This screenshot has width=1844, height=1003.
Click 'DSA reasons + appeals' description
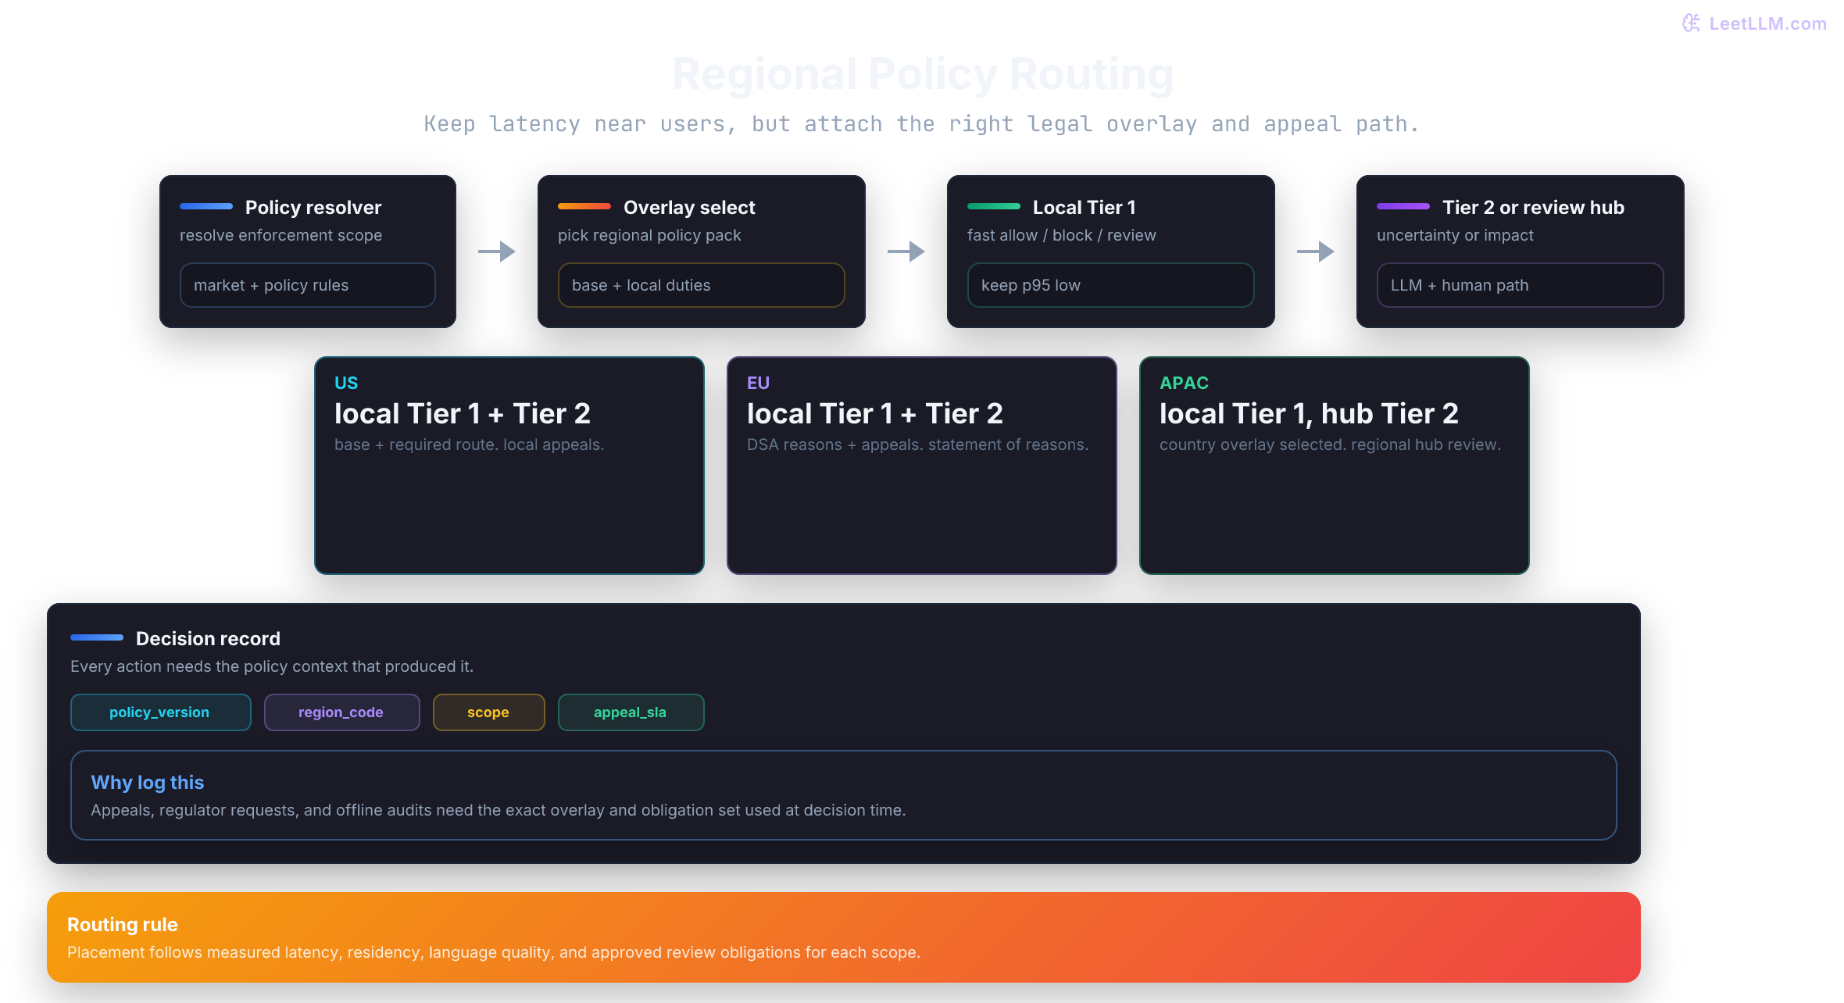(917, 444)
